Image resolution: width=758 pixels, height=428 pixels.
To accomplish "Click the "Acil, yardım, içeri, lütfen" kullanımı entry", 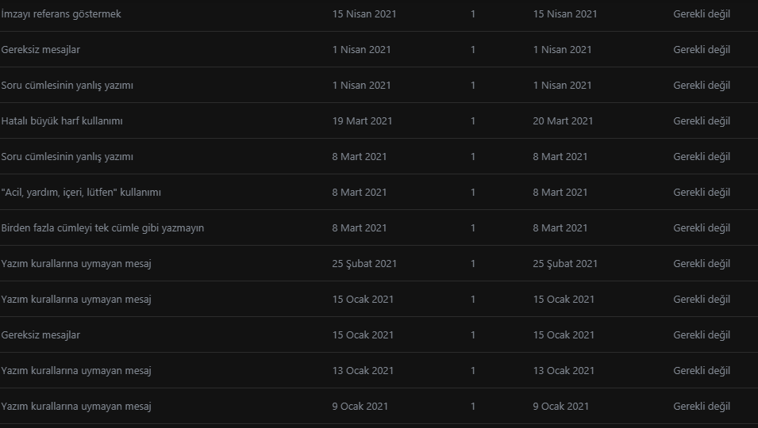I will [x=81, y=193].
